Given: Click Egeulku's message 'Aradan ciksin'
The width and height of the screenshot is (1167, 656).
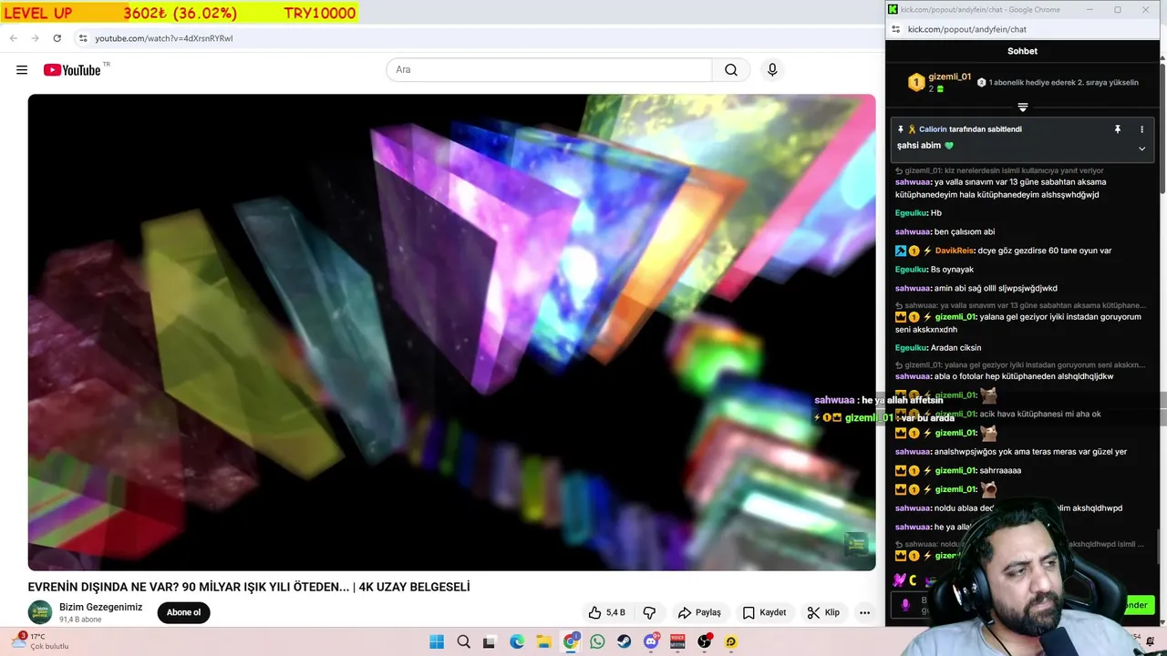Looking at the screenshot, I should [938, 348].
